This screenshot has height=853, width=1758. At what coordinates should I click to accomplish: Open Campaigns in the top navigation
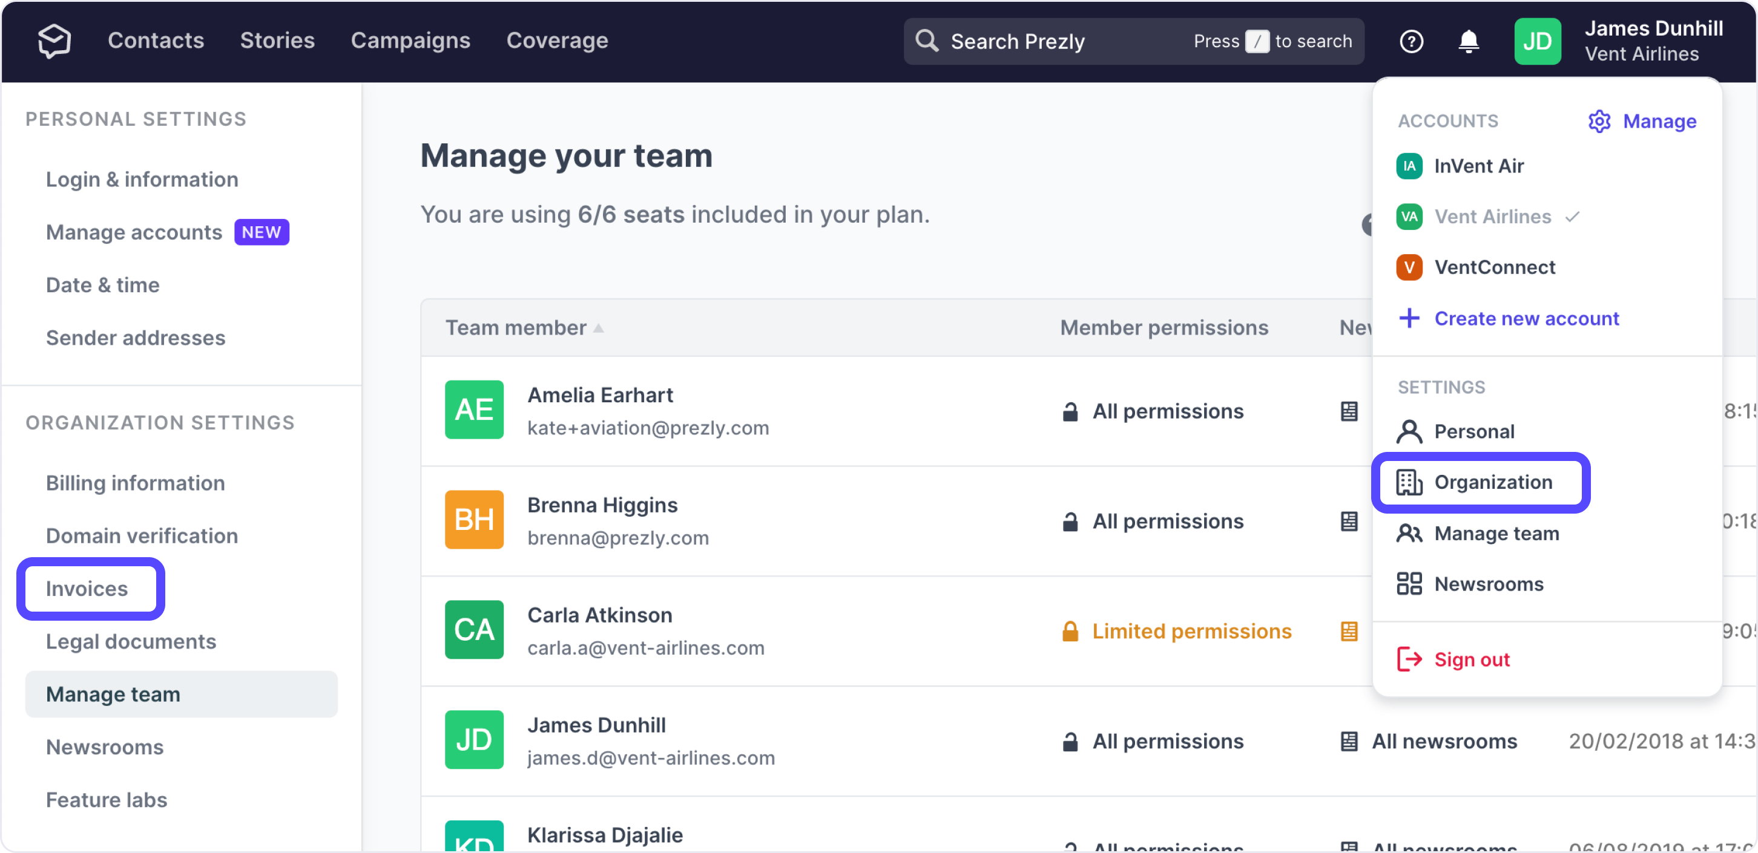pos(410,41)
